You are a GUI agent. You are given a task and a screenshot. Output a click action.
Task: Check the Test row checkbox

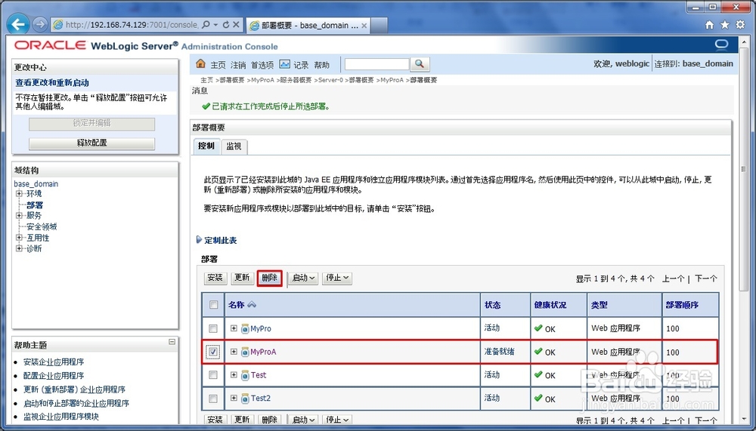tap(212, 374)
